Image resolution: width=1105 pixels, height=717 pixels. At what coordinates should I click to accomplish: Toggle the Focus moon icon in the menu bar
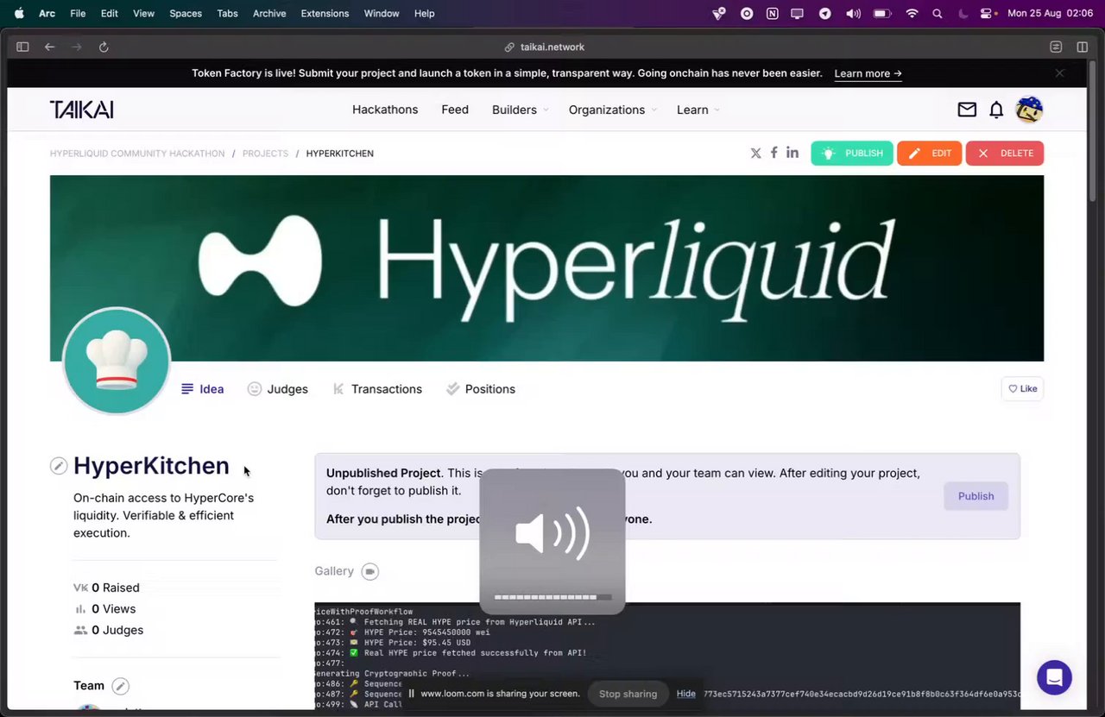[x=963, y=13]
